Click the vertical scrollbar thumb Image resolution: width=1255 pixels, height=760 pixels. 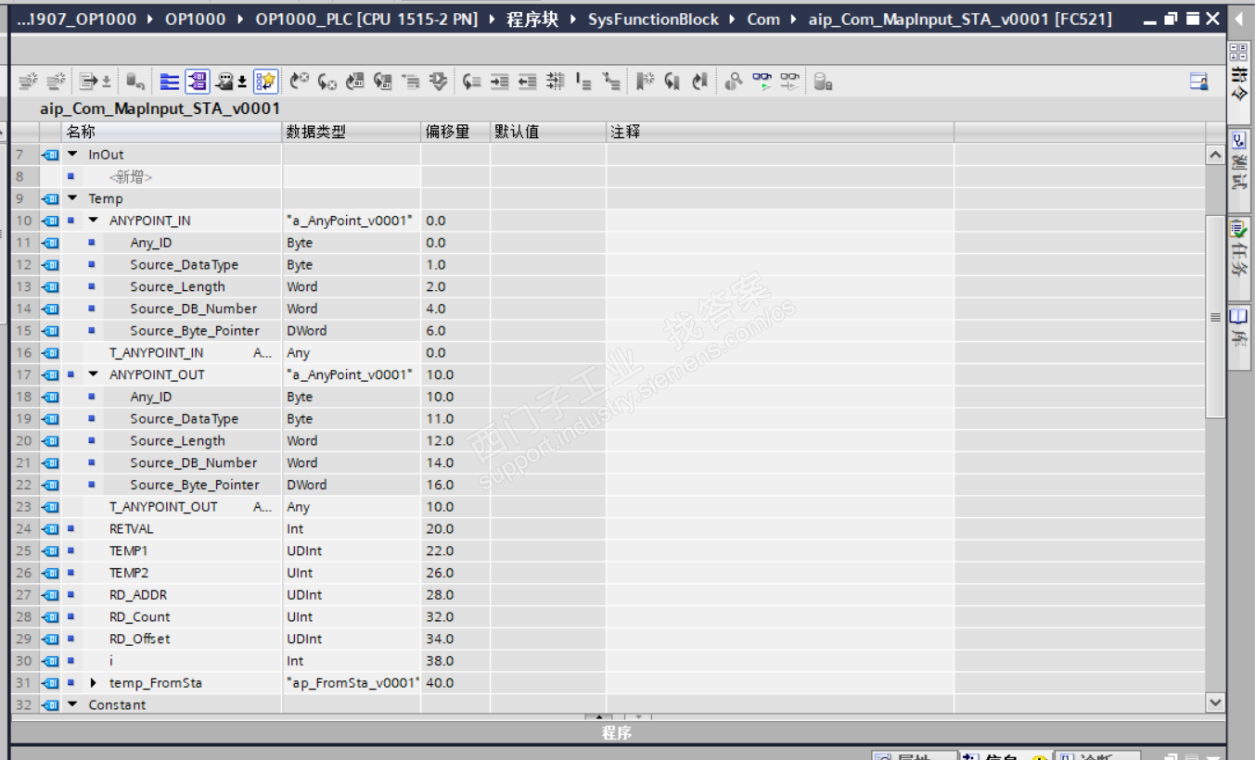[1215, 316]
